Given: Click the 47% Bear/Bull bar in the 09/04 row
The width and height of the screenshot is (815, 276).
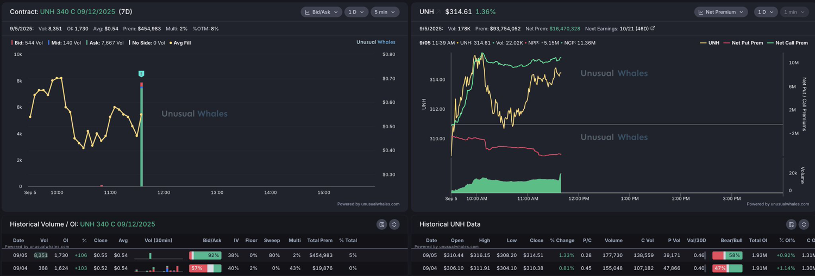Looking at the screenshot, I should coord(727,268).
